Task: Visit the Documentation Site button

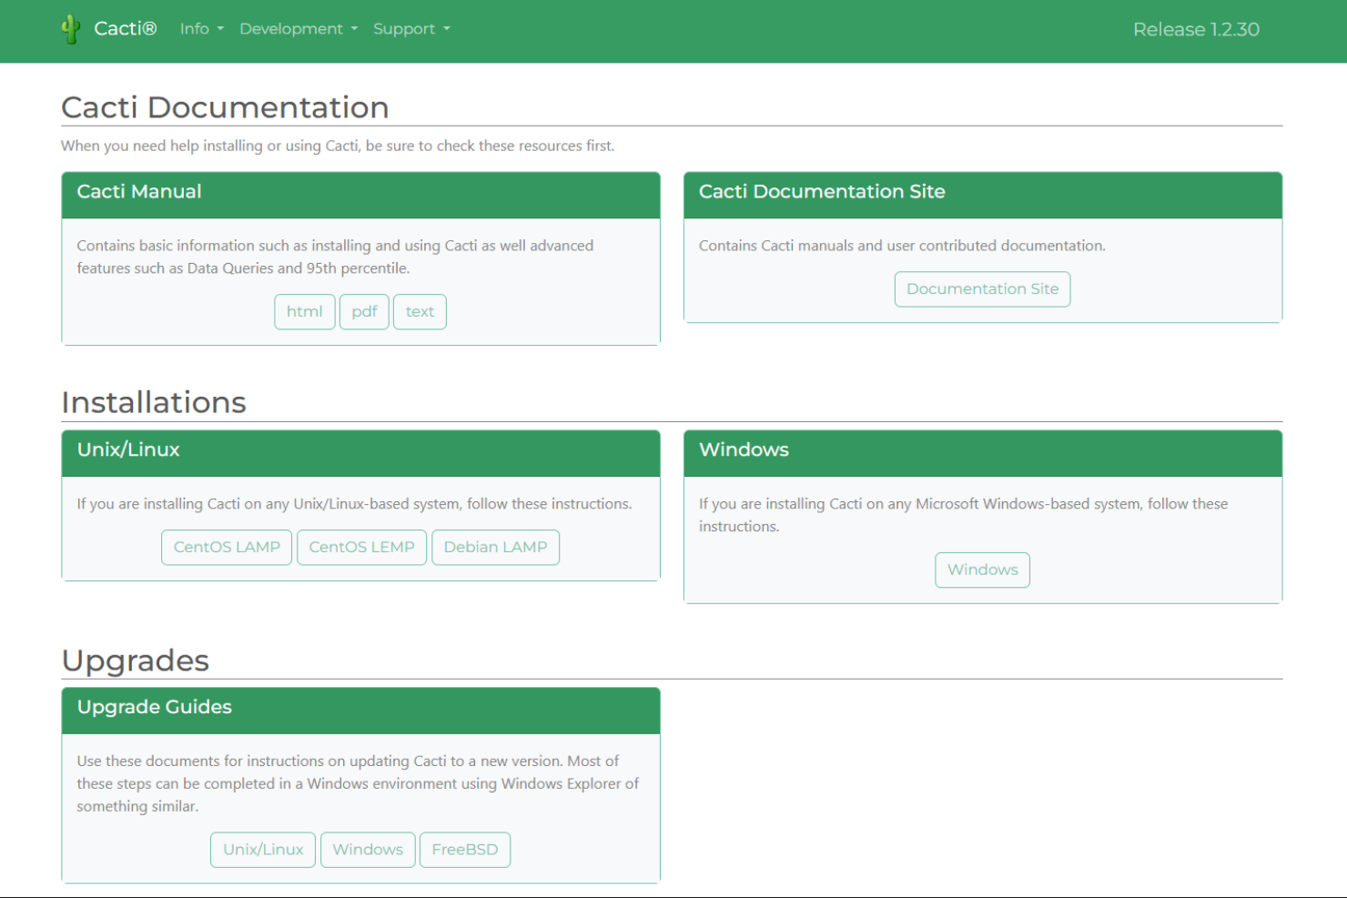Action: click(982, 288)
